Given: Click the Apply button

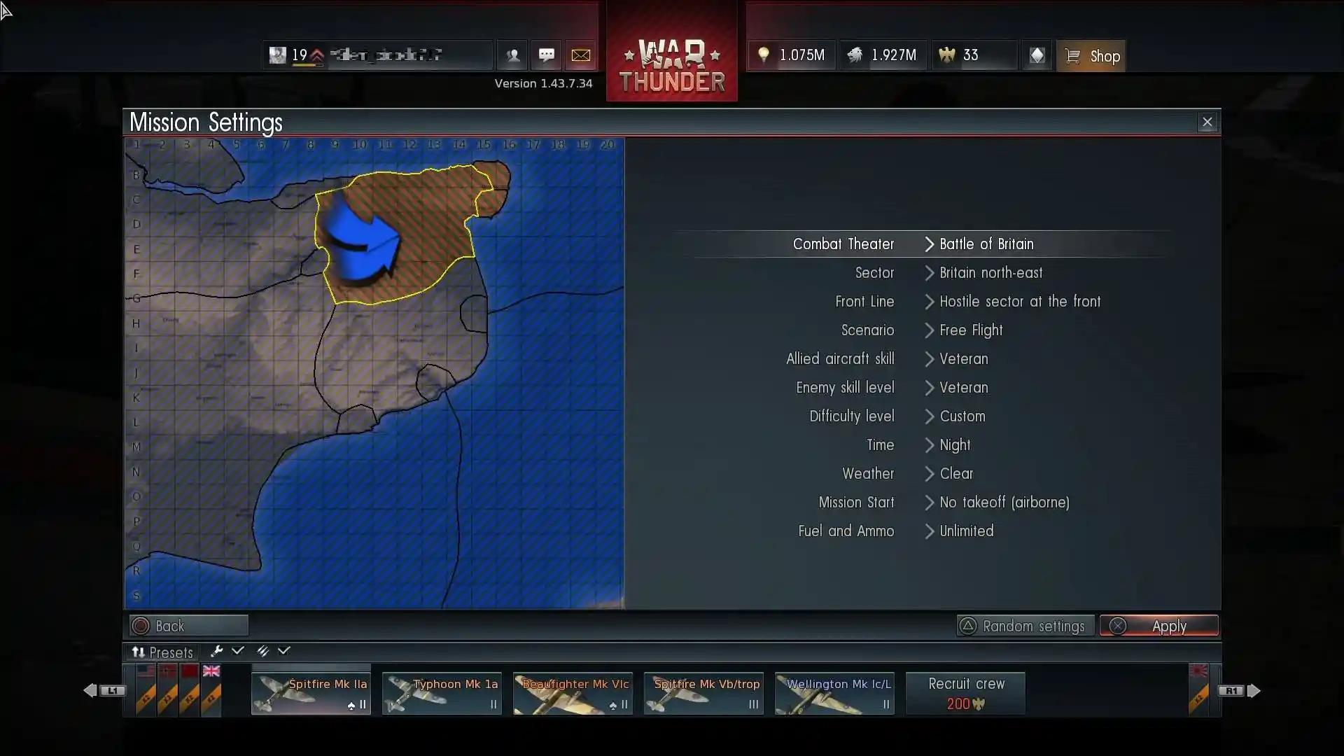Looking at the screenshot, I should point(1158,626).
